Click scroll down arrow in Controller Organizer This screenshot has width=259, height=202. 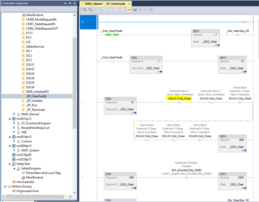pos(75,192)
